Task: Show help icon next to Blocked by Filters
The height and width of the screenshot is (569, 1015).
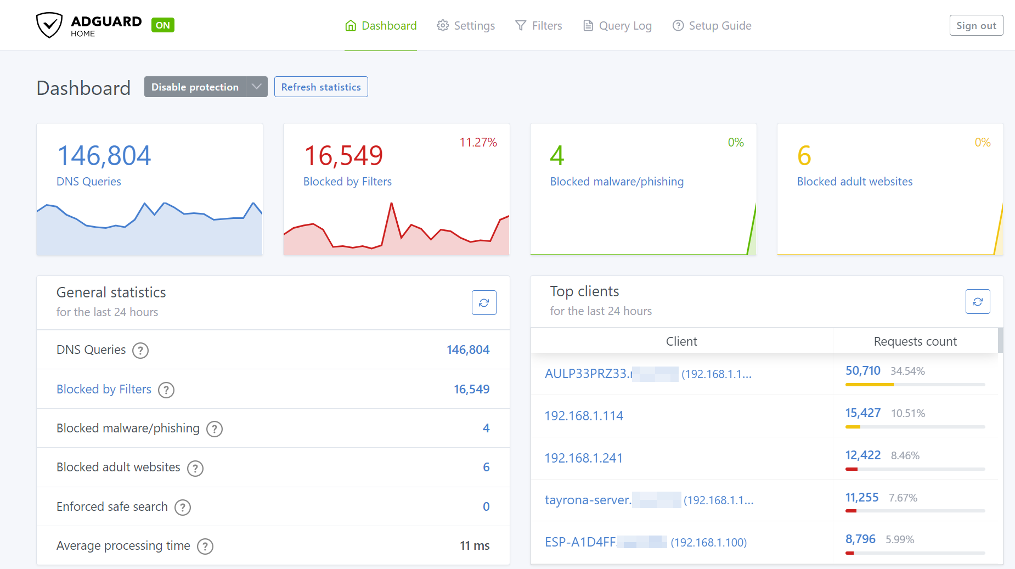Action: (166, 390)
